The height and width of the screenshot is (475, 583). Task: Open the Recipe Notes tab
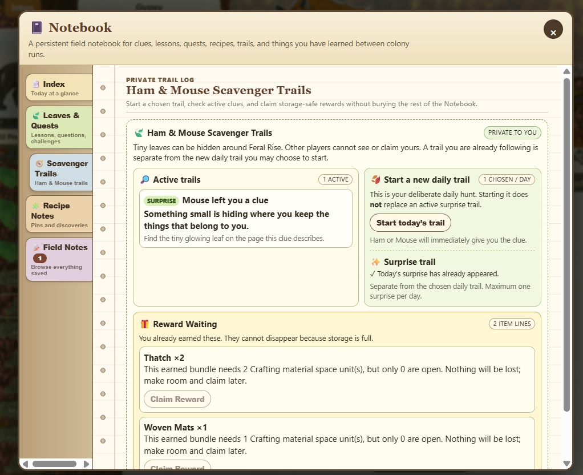pos(59,214)
